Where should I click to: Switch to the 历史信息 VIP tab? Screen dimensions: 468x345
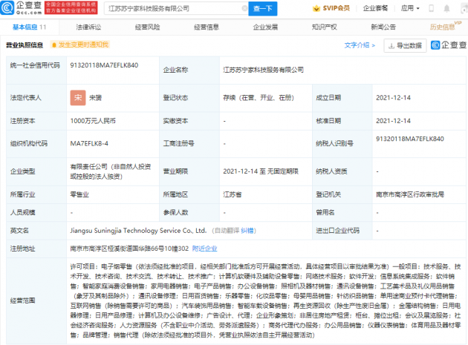445,26
